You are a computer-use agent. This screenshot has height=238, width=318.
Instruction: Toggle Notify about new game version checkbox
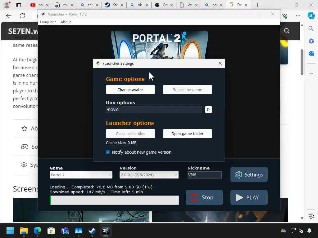[108, 152]
